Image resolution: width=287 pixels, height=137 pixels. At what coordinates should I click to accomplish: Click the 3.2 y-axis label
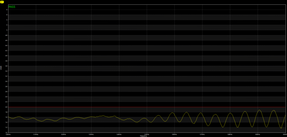pyautogui.click(x=6, y=76)
